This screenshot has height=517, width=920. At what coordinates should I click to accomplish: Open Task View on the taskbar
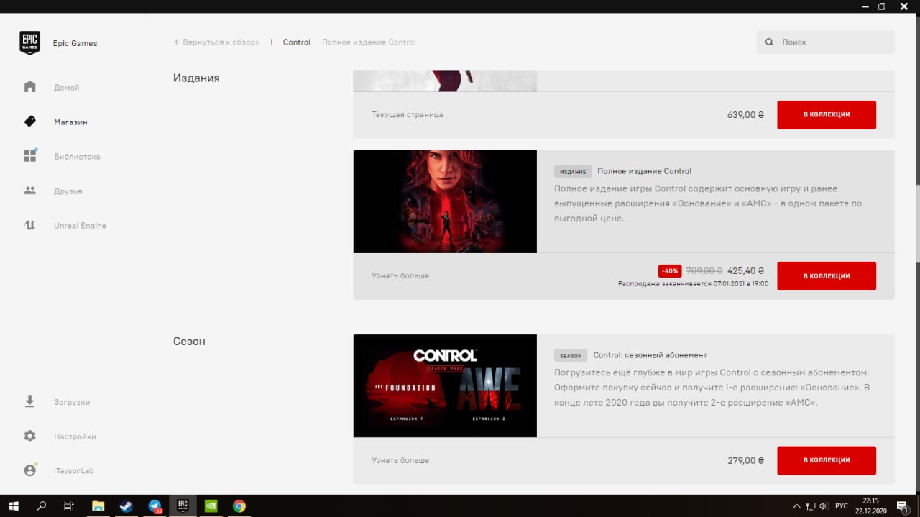point(69,505)
